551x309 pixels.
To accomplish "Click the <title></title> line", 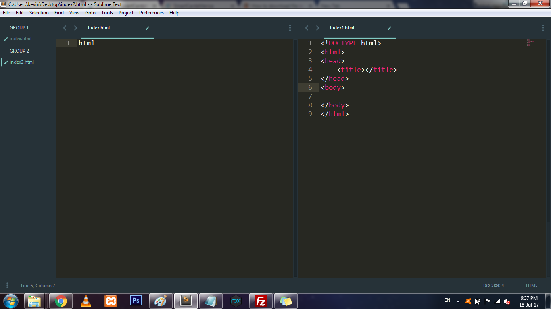I will [367, 70].
